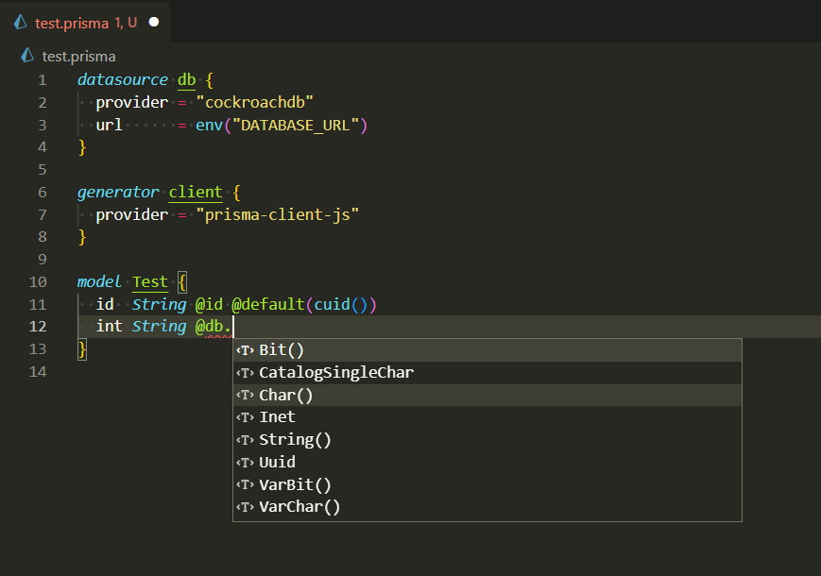Image resolution: width=821 pixels, height=576 pixels.
Task: Click the type icon beside String()
Action: pos(245,440)
